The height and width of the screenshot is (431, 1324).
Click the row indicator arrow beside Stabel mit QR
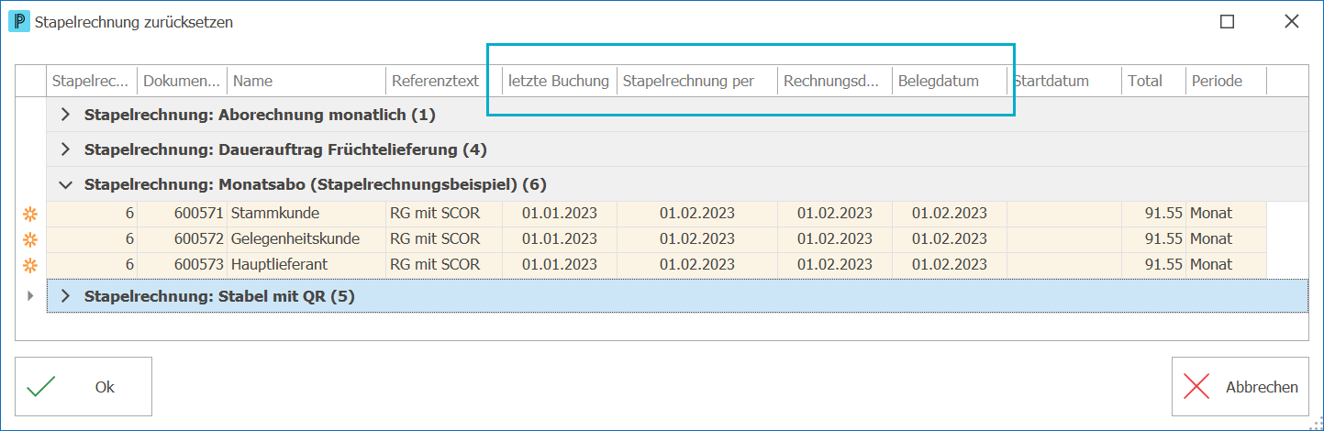click(30, 296)
